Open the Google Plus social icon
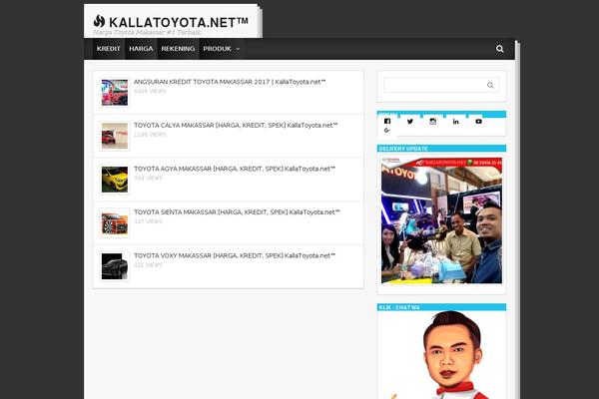 387,131
